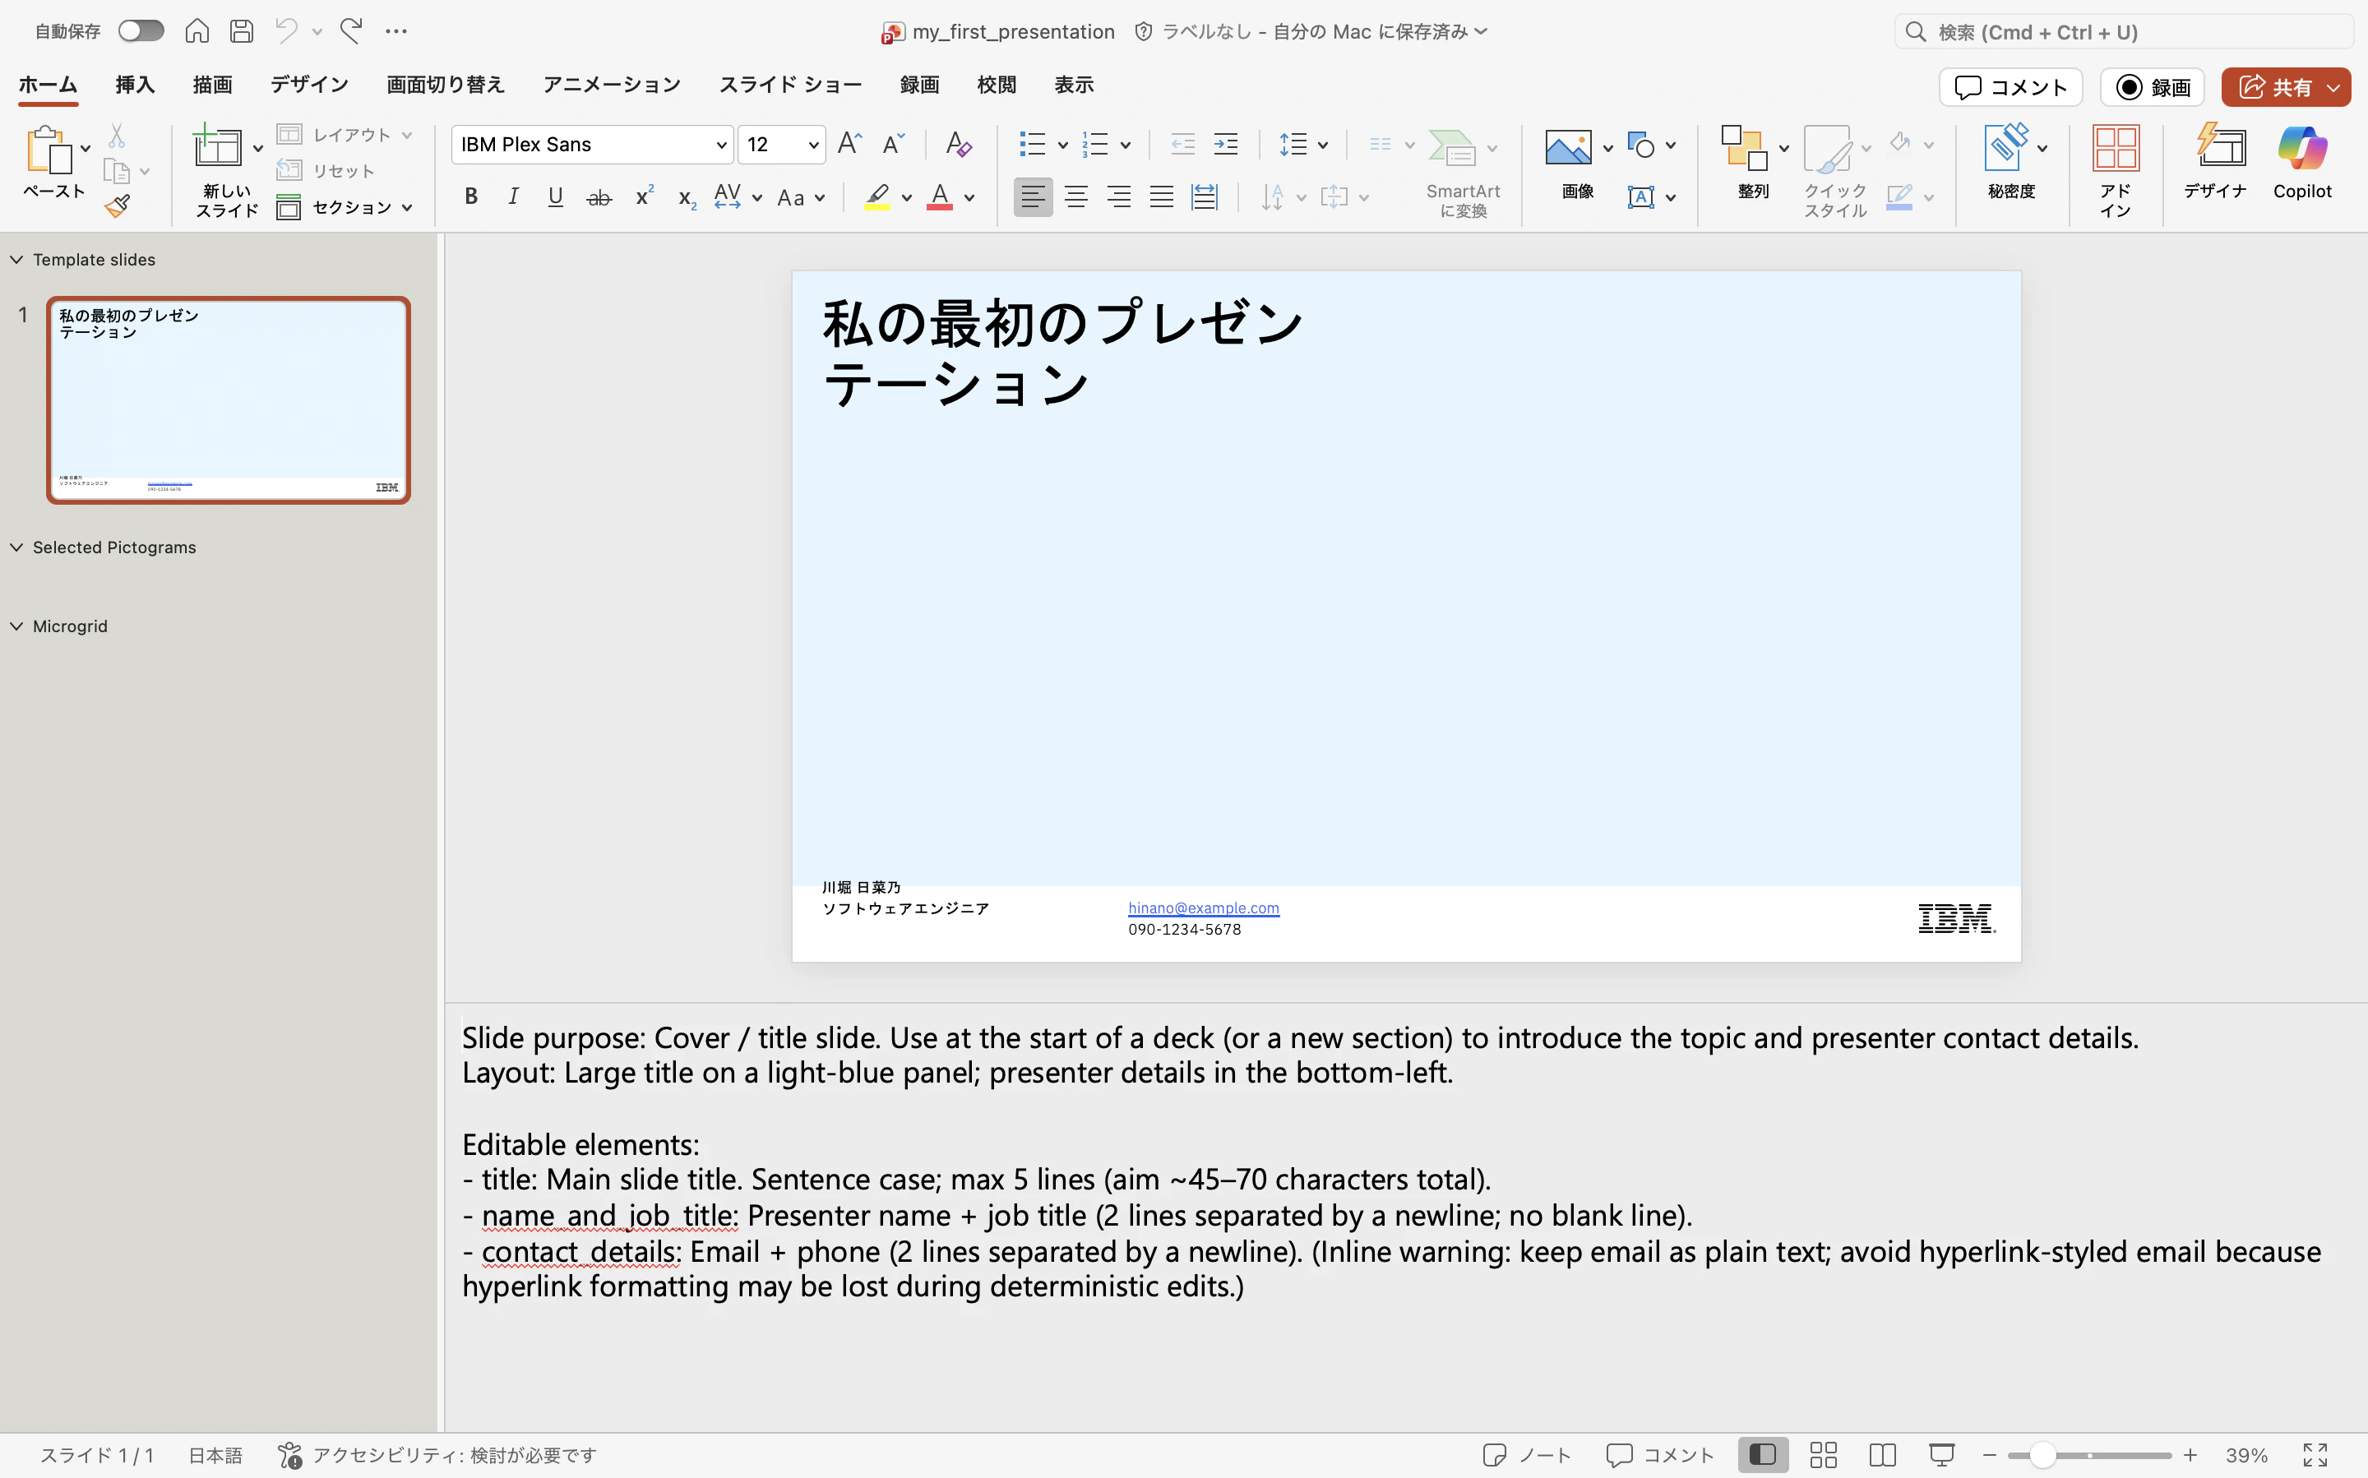Screen dimensions: 2368x1478
Task: Click the Increase Indent icon
Action: tap(1225, 145)
